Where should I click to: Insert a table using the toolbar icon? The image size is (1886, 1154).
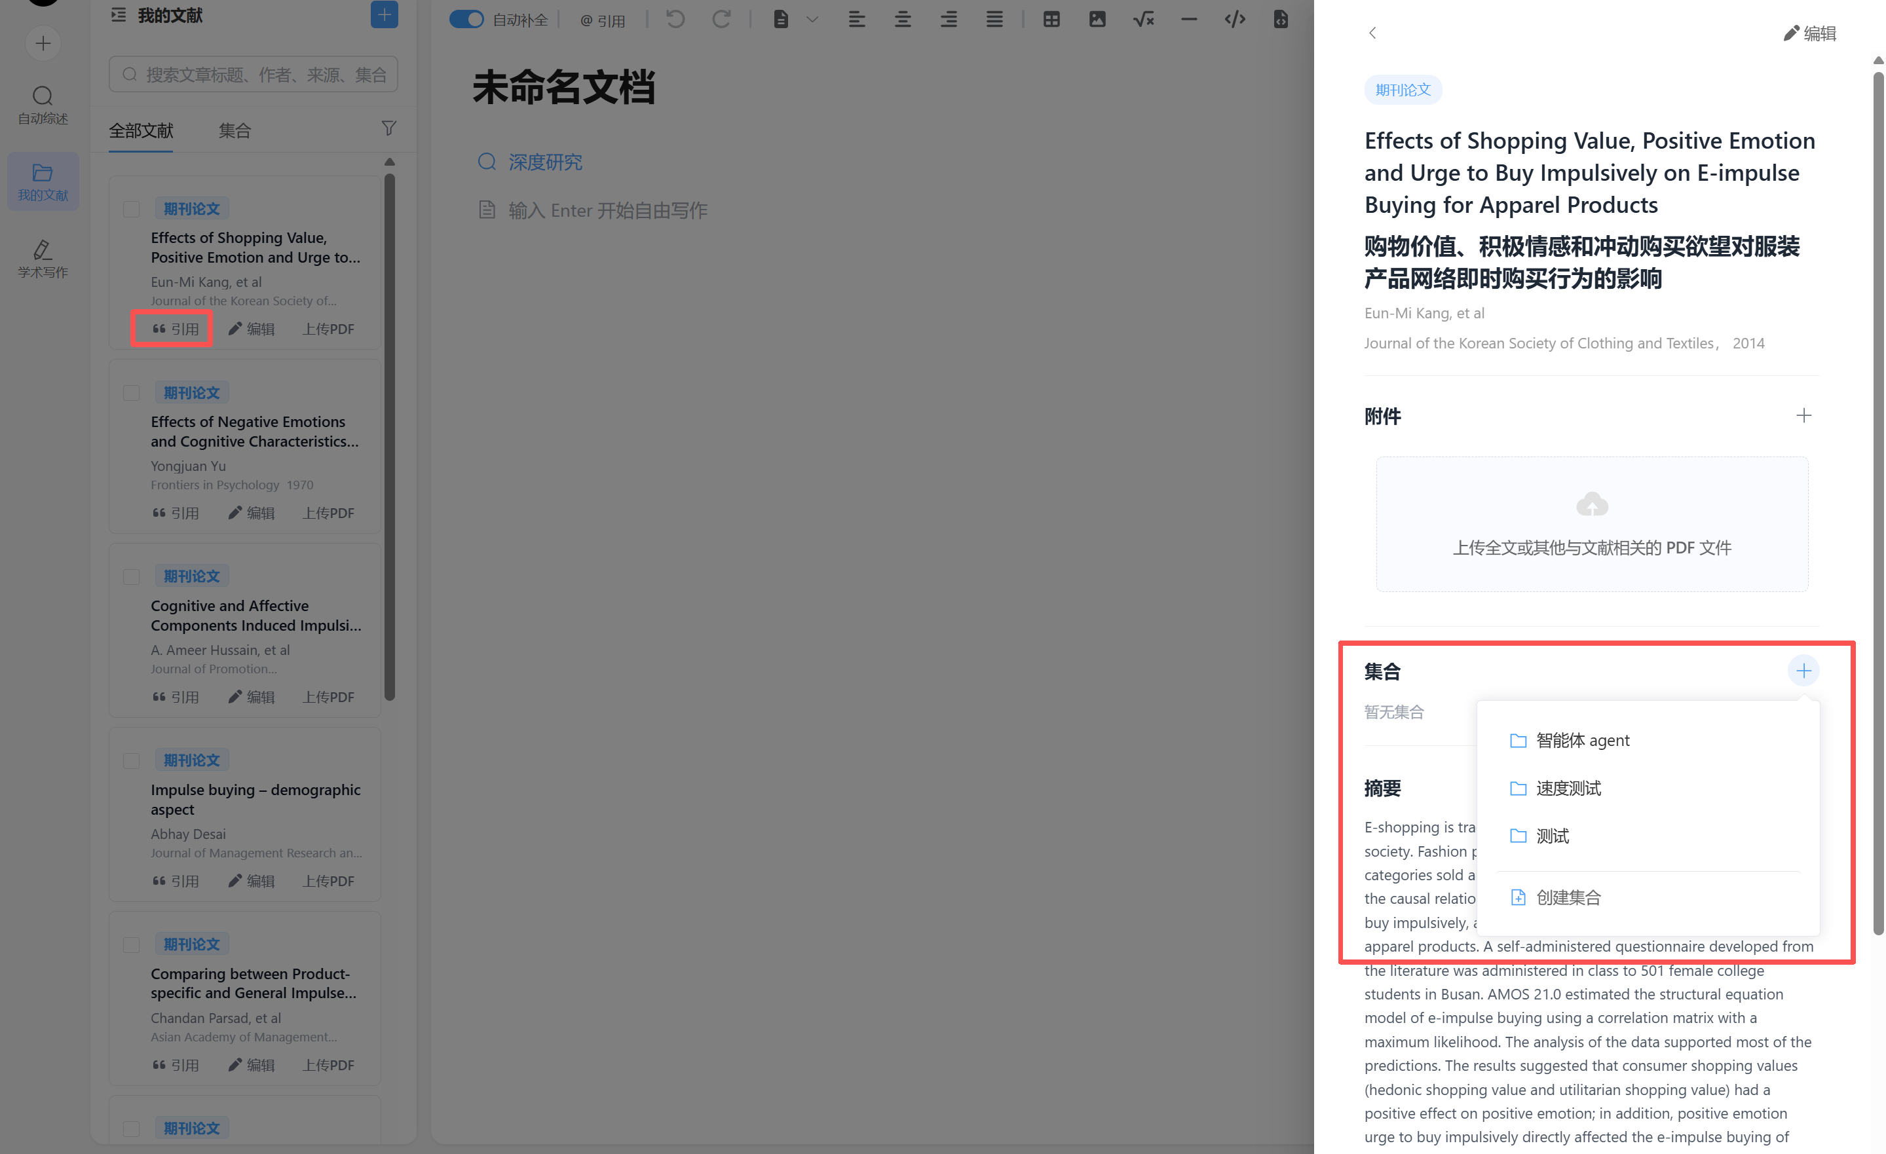tap(1051, 19)
